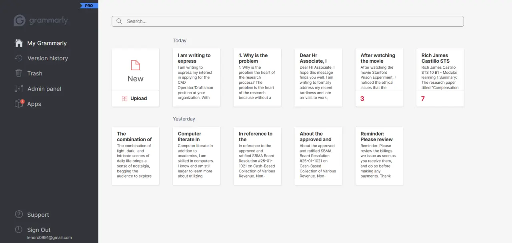
Task: Click the Sign Out link
Action: [x=39, y=230]
